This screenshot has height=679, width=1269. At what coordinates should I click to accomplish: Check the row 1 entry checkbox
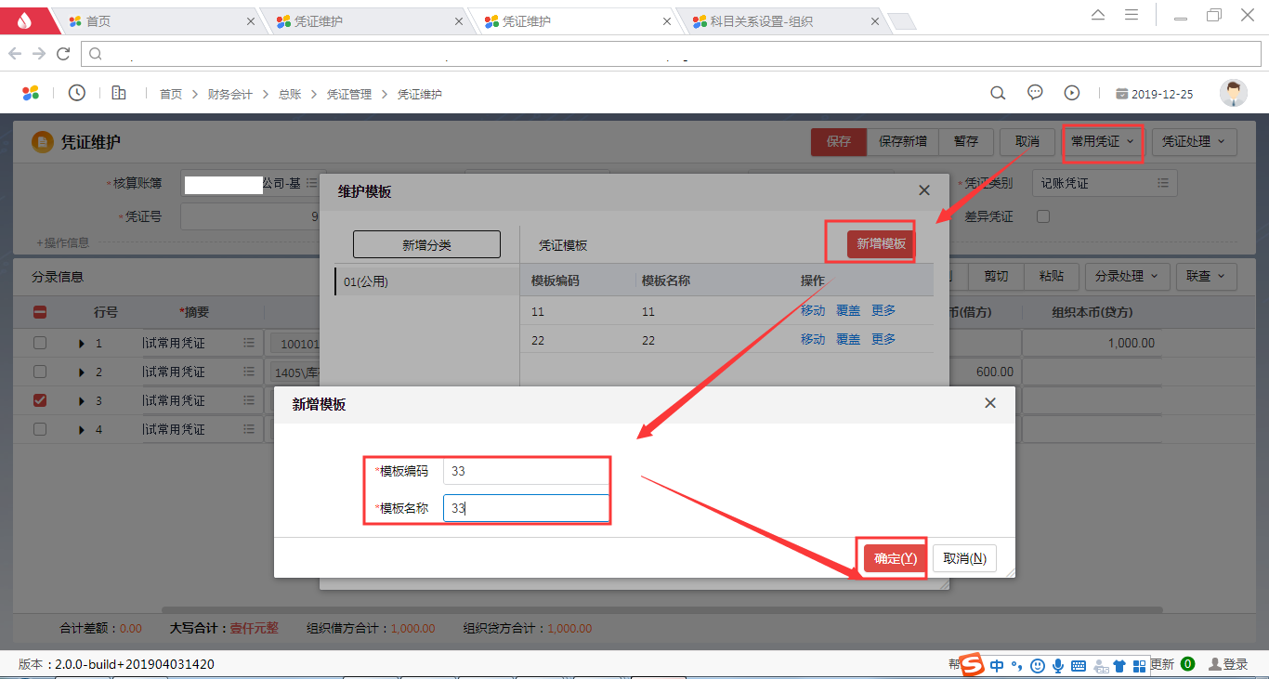(40, 343)
